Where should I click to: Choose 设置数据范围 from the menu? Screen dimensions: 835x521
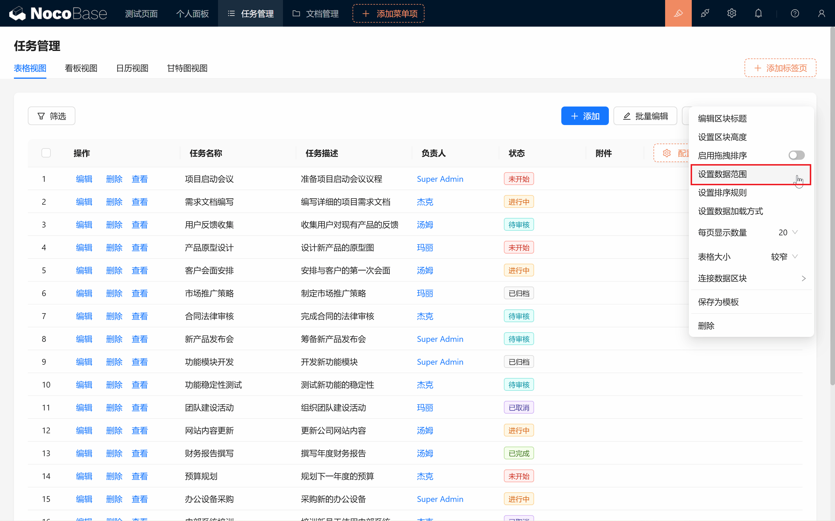[751, 174]
